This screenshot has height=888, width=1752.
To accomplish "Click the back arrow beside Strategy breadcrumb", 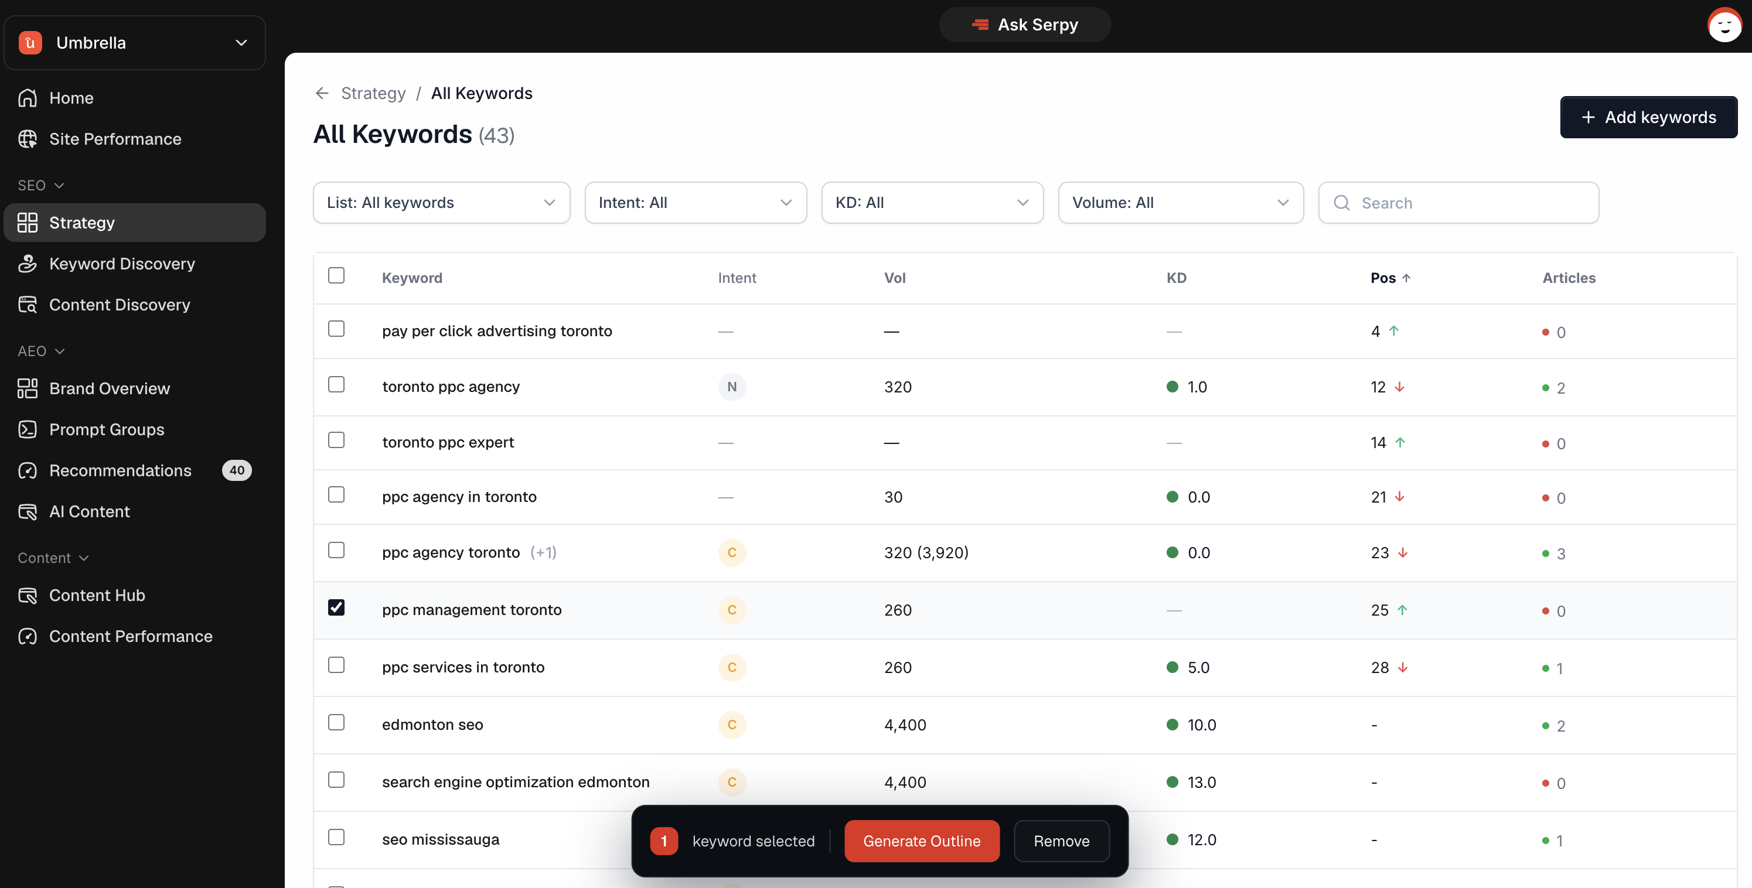I will (x=322, y=93).
